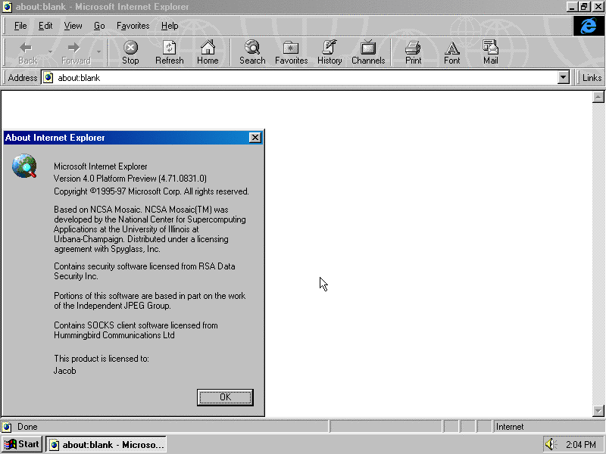Open the View menu
The image size is (606, 454).
point(73,26)
